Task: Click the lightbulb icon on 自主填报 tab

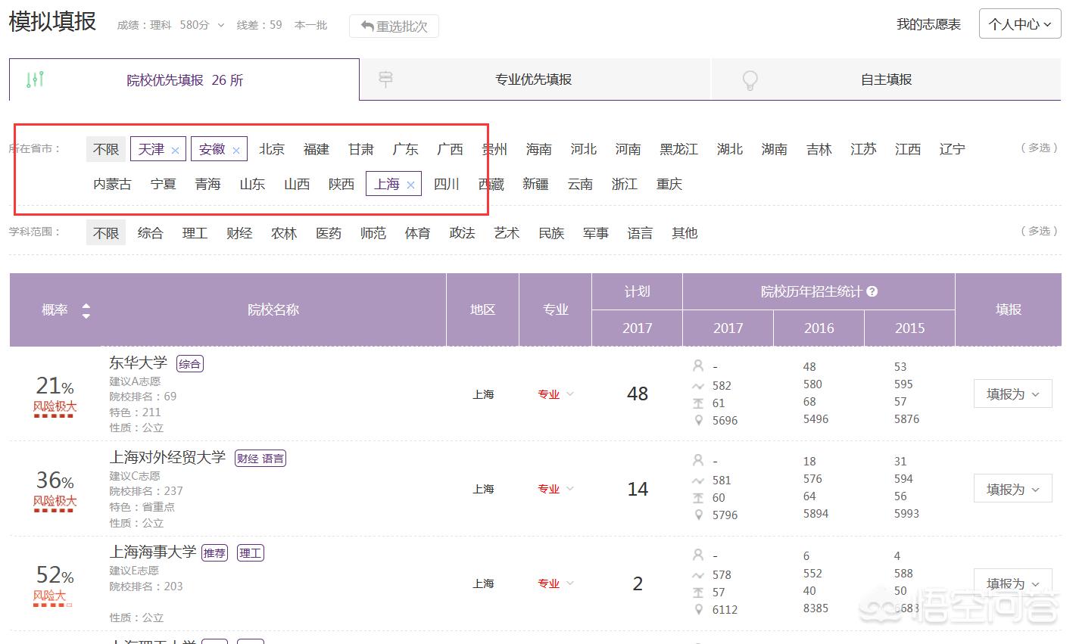Action: click(x=750, y=80)
